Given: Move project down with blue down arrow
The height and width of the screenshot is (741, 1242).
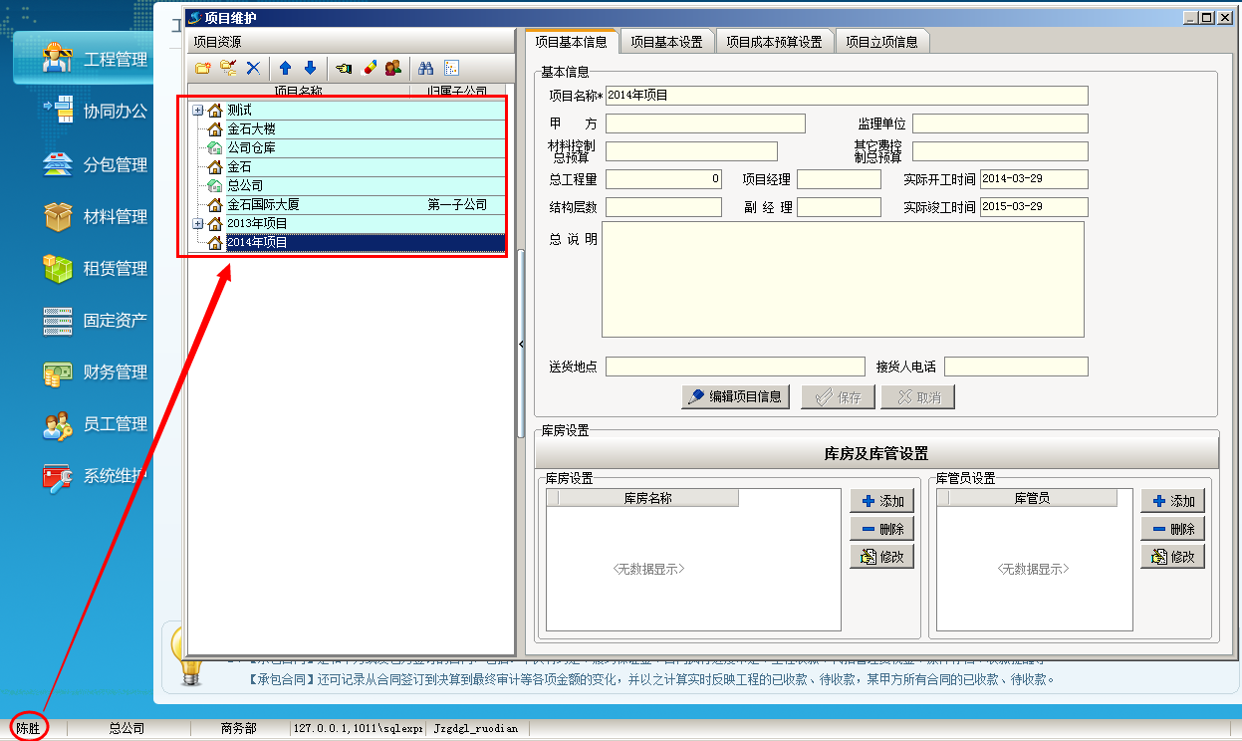Looking at the screenshot, I should tap(310, 68).
